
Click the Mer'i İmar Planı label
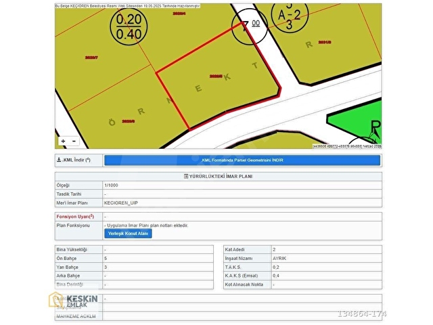72,203
